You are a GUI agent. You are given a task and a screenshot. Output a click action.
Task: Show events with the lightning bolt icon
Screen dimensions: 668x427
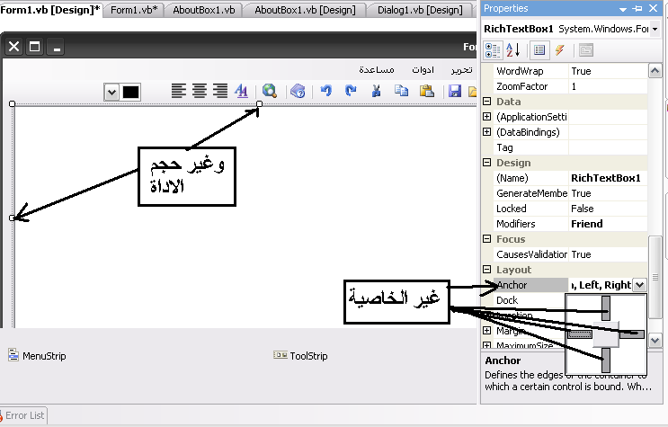pos(559,49)
